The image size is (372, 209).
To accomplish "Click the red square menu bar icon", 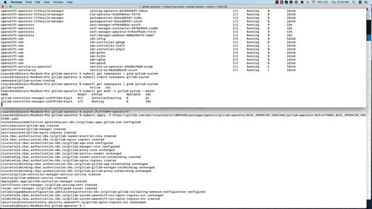I will (277, 2).
